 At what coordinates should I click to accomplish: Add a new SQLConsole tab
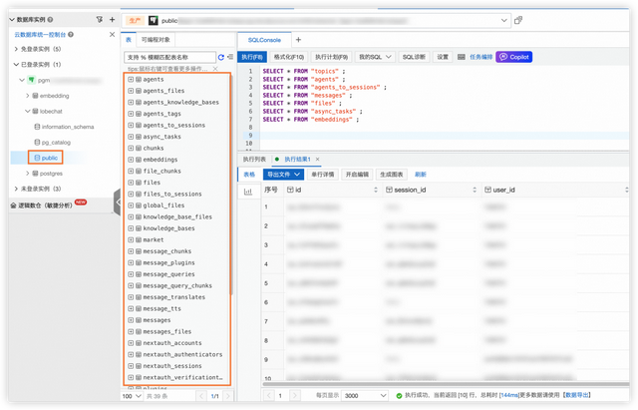pos(298,40)
